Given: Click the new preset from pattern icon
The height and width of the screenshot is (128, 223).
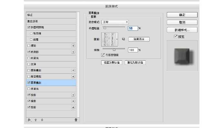Looking at the screenshot, I should 123,39.
